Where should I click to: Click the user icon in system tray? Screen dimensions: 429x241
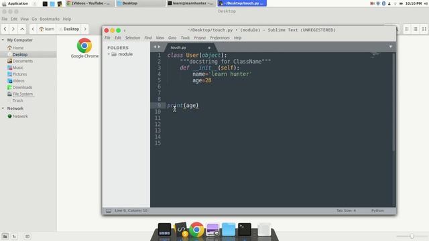389,3
